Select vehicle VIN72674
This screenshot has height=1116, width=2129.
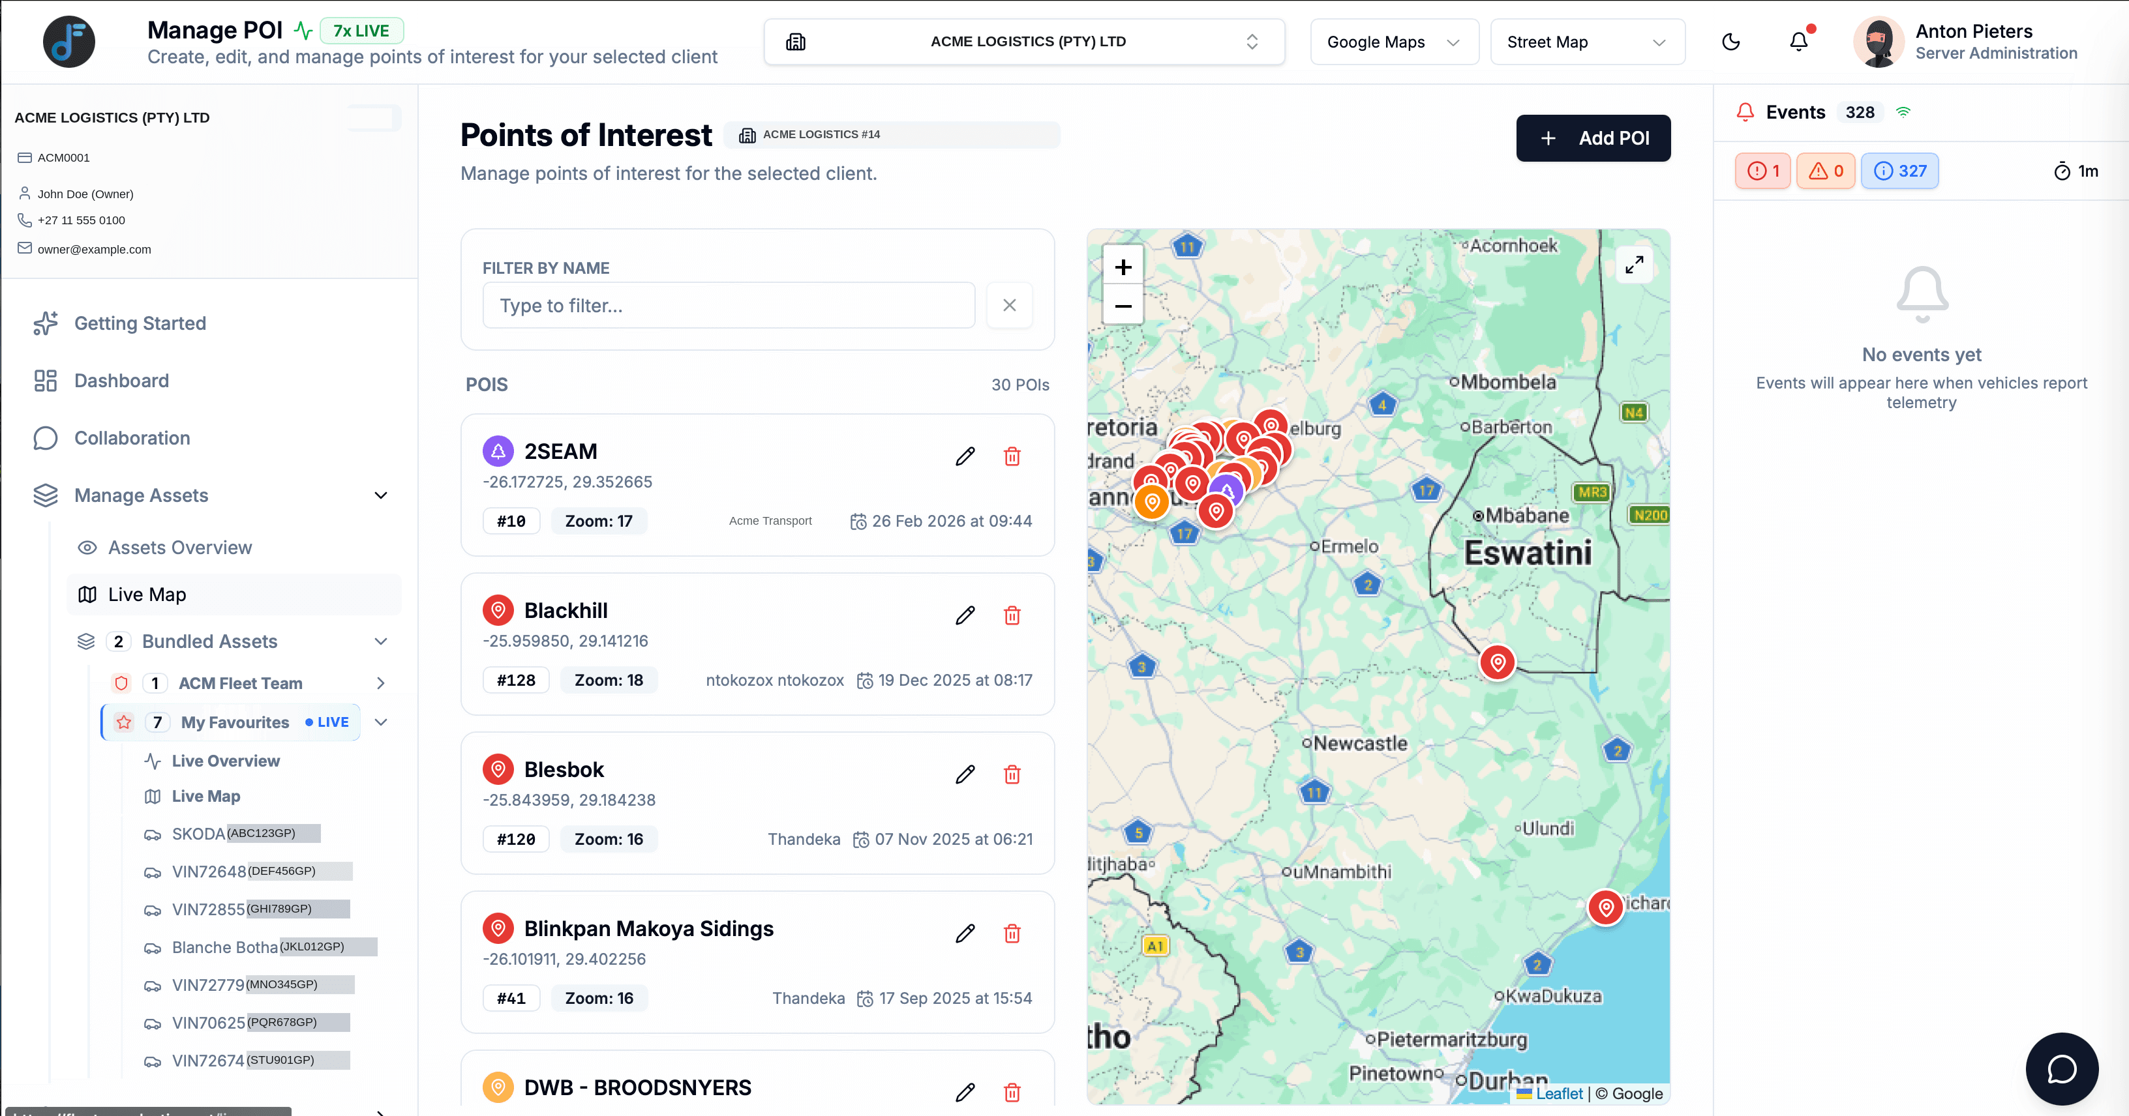point(247,1061)
